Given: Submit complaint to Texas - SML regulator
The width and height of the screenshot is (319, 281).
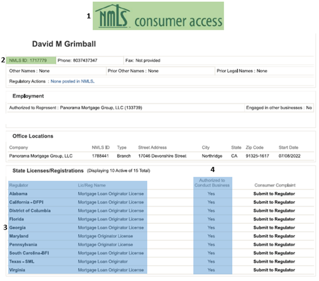Looking at the screenshot, I should click(x=274, y=262).
